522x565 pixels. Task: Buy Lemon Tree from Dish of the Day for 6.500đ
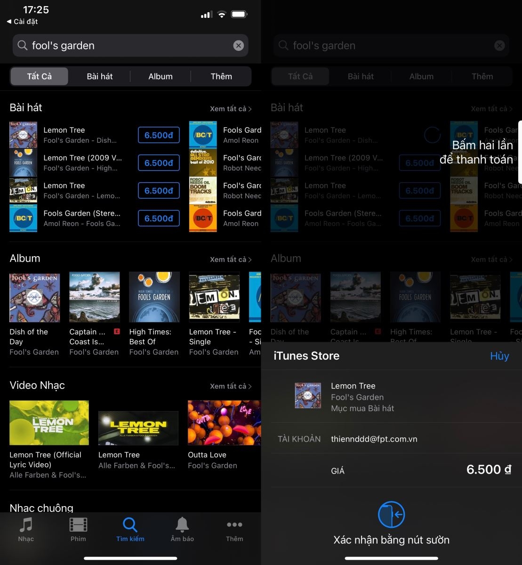(159, 135)
